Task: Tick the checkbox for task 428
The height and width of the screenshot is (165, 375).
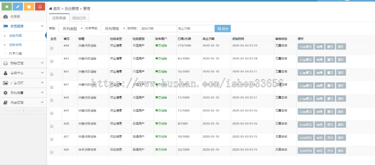Action: pos(52,126)
